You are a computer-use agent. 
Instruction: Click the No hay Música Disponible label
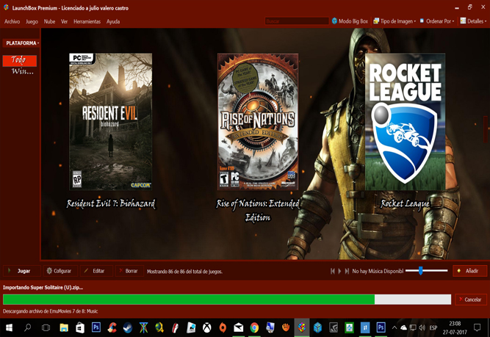click(x=378, y=271)
